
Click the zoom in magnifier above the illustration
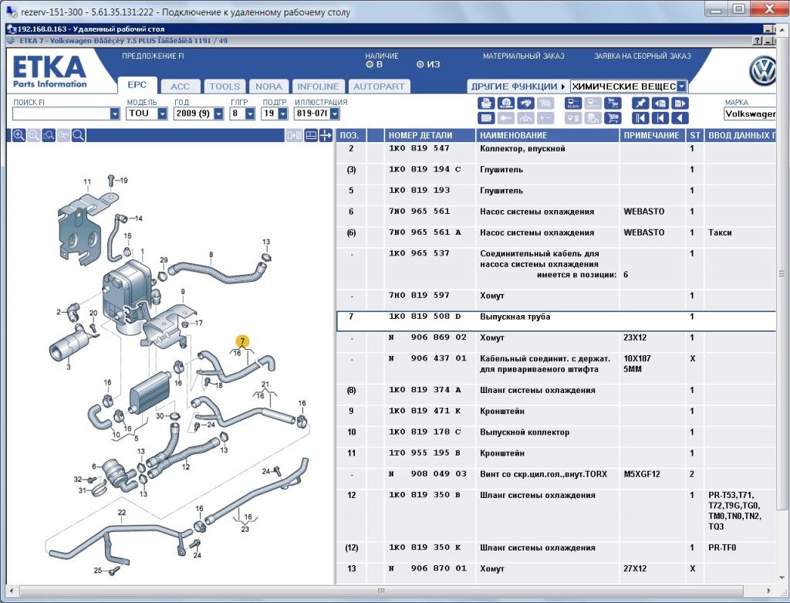[19, 135]
